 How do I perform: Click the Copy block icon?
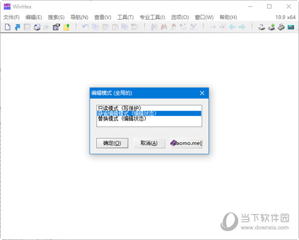pyautogui.click(x=95, y=27)
